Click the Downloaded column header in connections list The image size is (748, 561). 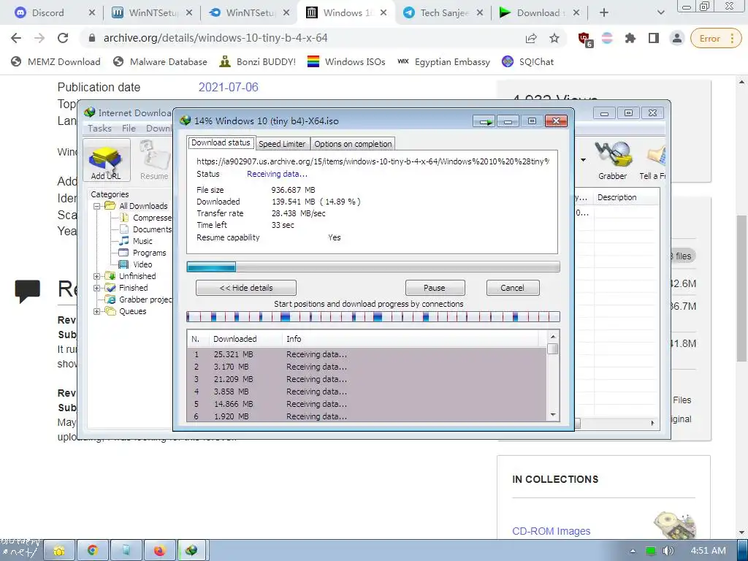pyautogui.click(x=245, y=339)
